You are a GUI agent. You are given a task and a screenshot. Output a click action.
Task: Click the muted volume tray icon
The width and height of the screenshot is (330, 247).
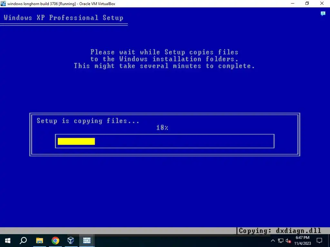point(288,241)
